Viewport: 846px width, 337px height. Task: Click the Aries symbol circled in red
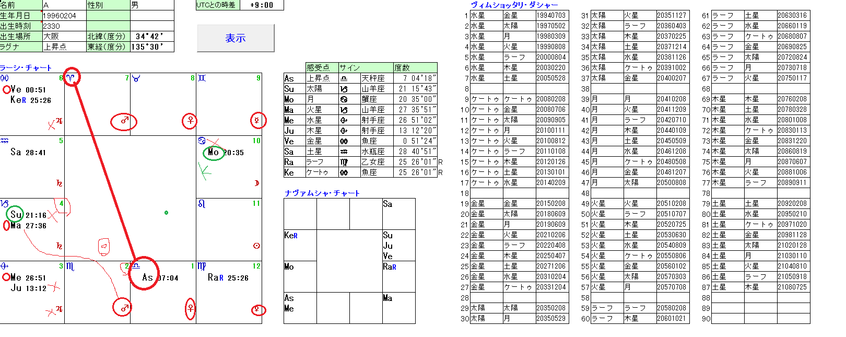click(x=71, y=78)
